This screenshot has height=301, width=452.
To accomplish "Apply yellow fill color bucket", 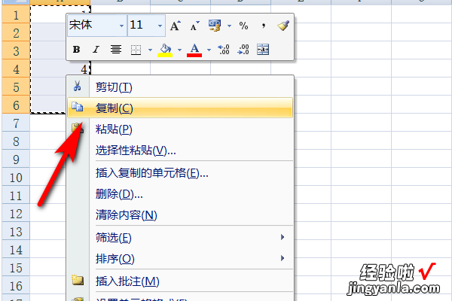I will [x=165, y=50].
